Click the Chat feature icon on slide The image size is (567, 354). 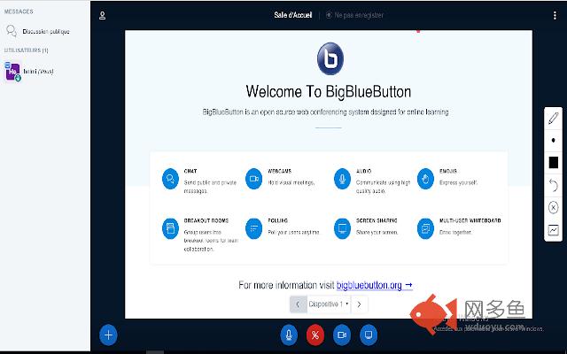tap(170, 179)
